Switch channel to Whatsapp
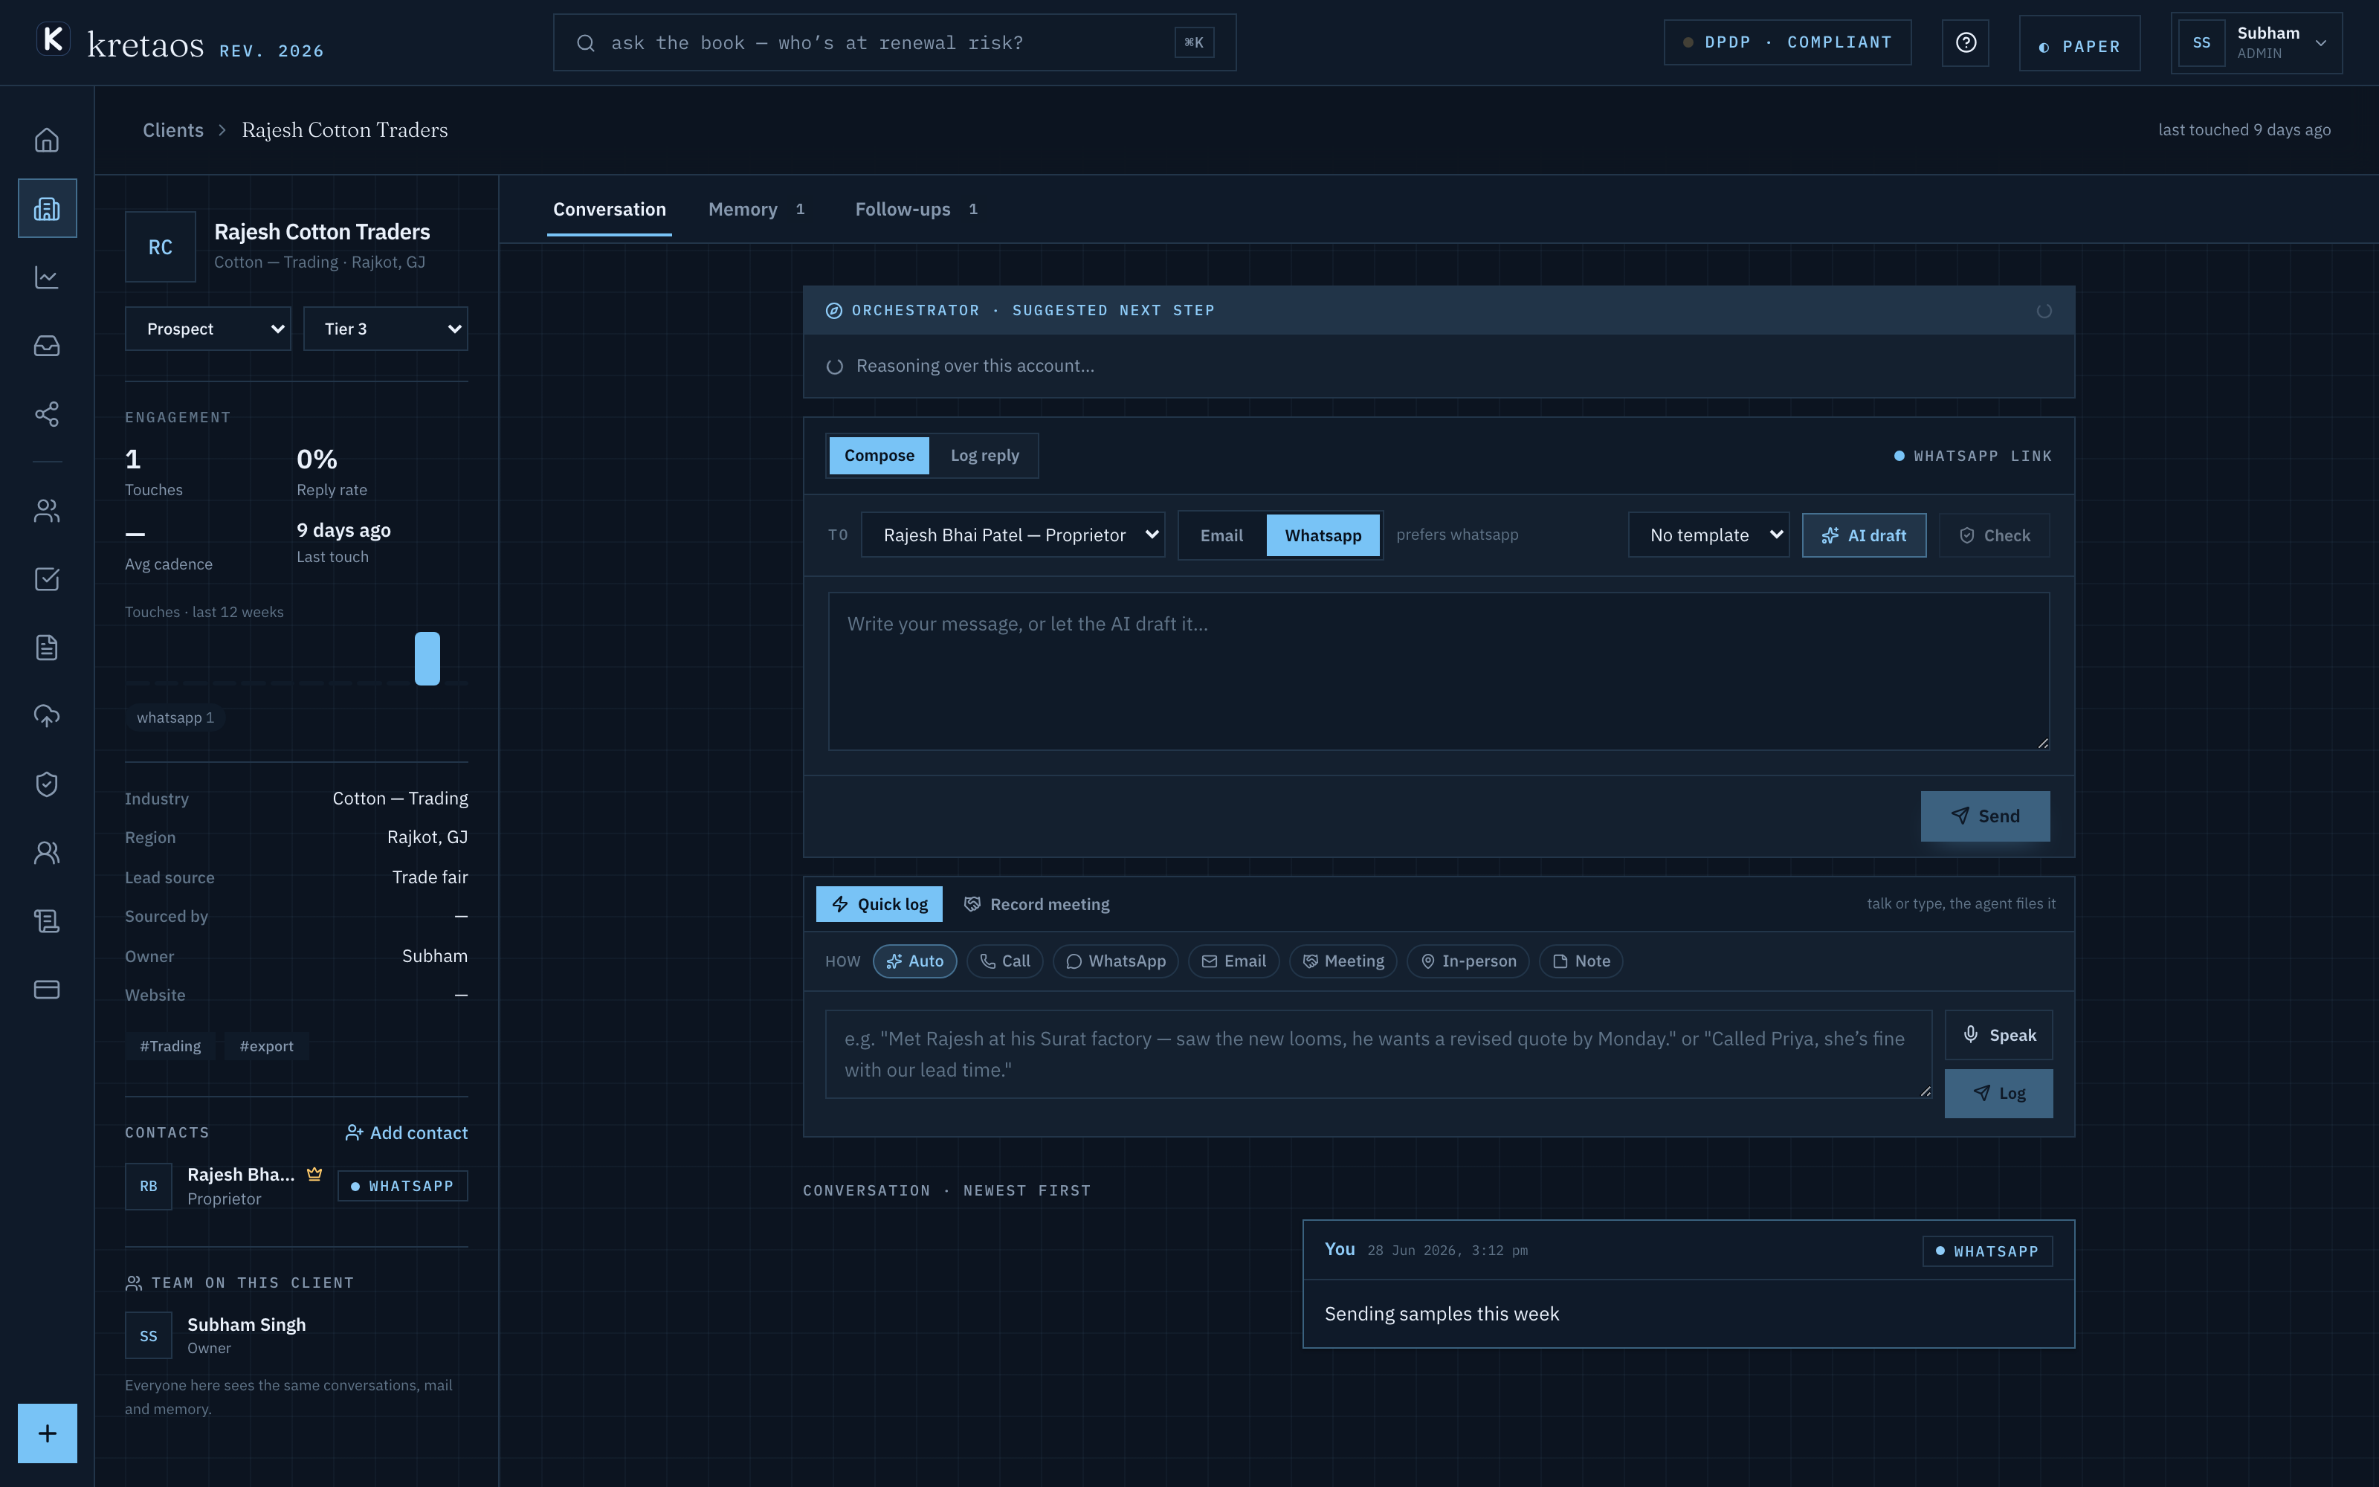Viewport: 2379px width, 1487px height. pyautogui.click(x=1323, y=535)
